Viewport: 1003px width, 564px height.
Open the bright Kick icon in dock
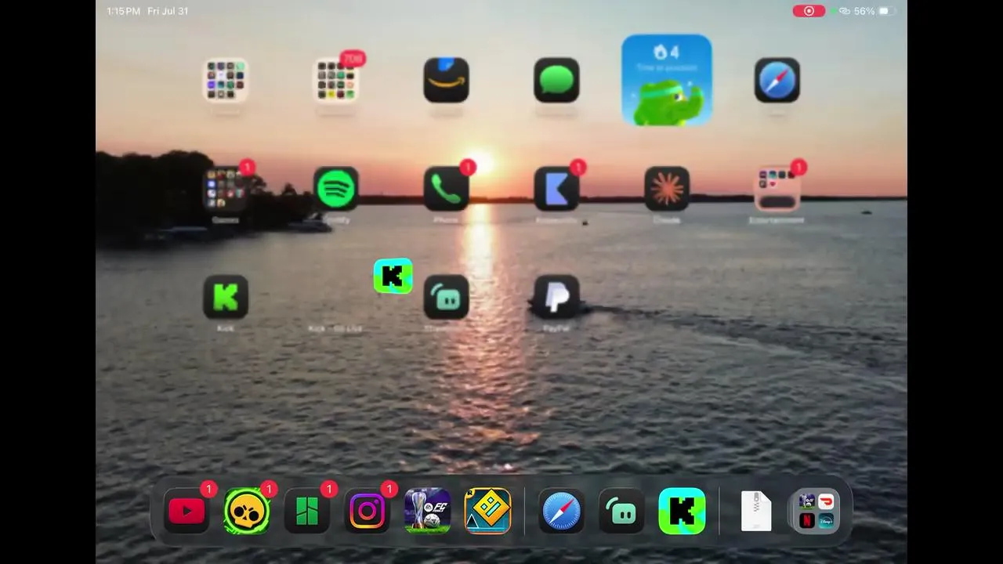683,512
